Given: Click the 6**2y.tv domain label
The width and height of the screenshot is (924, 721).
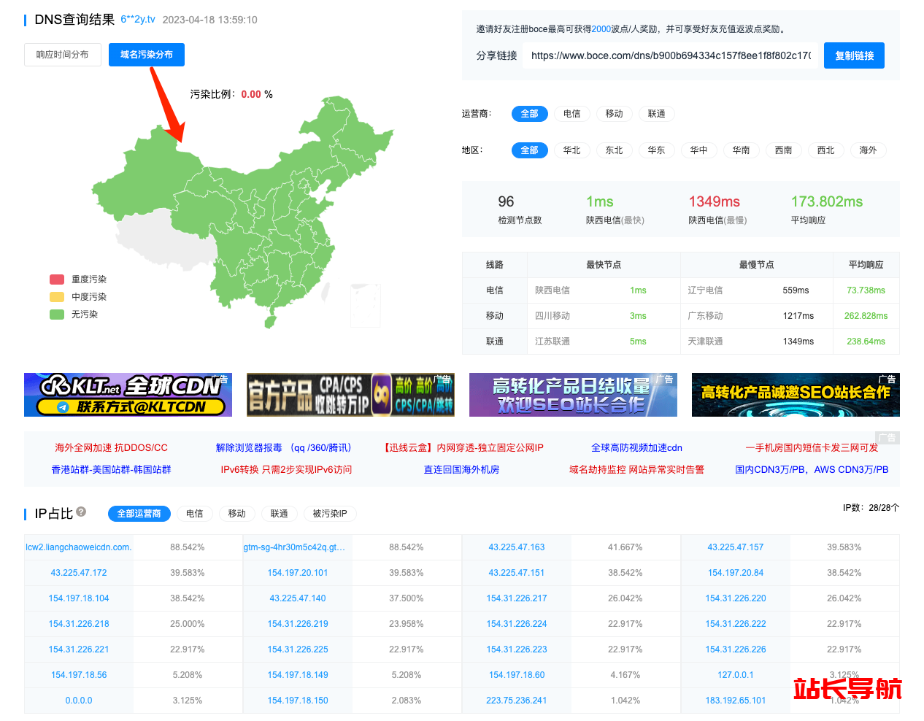Looking at the screenshot, I should [x=138, y=20].
